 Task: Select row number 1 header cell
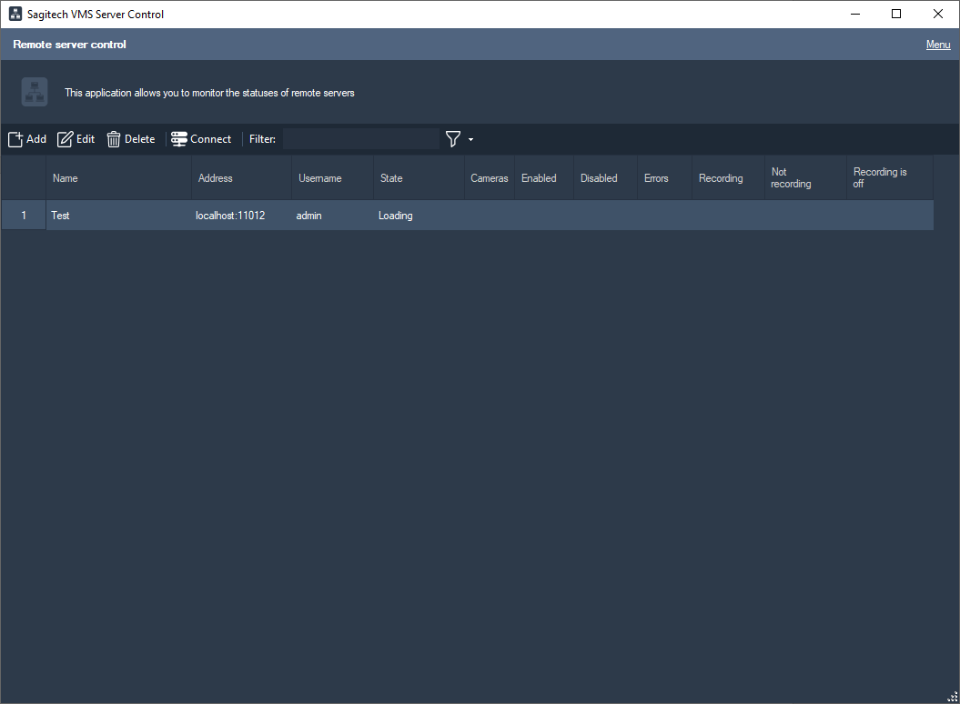[x=24, y=216]
